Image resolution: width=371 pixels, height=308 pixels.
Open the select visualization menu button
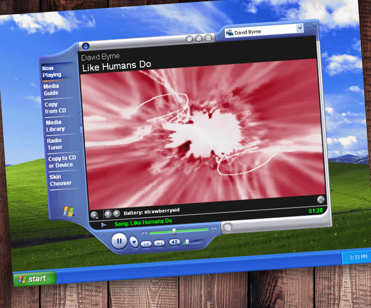(x=94, y=215)
